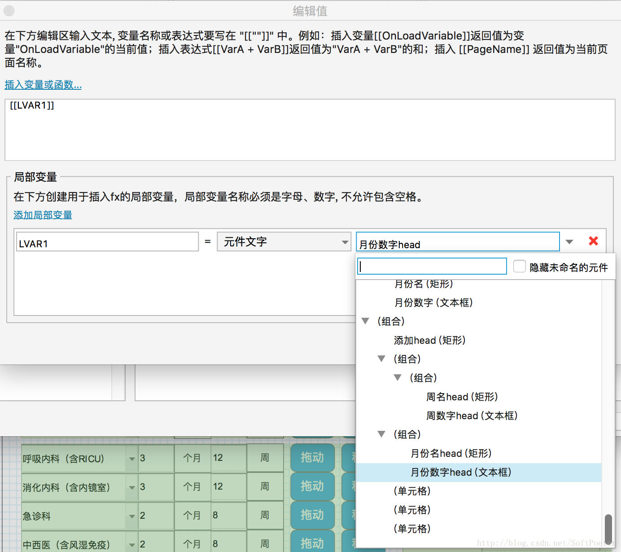The height and width of the screenshot is (552, 621).
Task: Collapse the group directly below 添加head
Action: click(381, 359)
